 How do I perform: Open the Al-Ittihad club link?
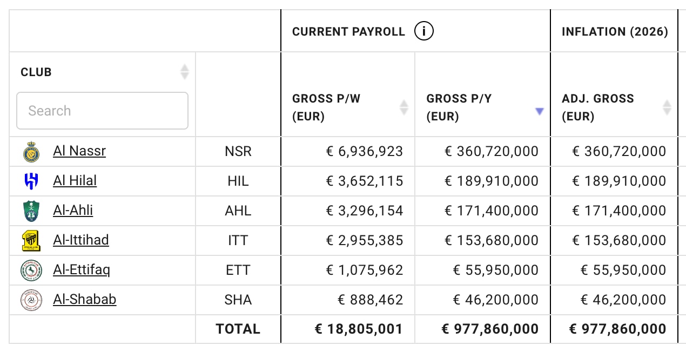pos(81,240)
